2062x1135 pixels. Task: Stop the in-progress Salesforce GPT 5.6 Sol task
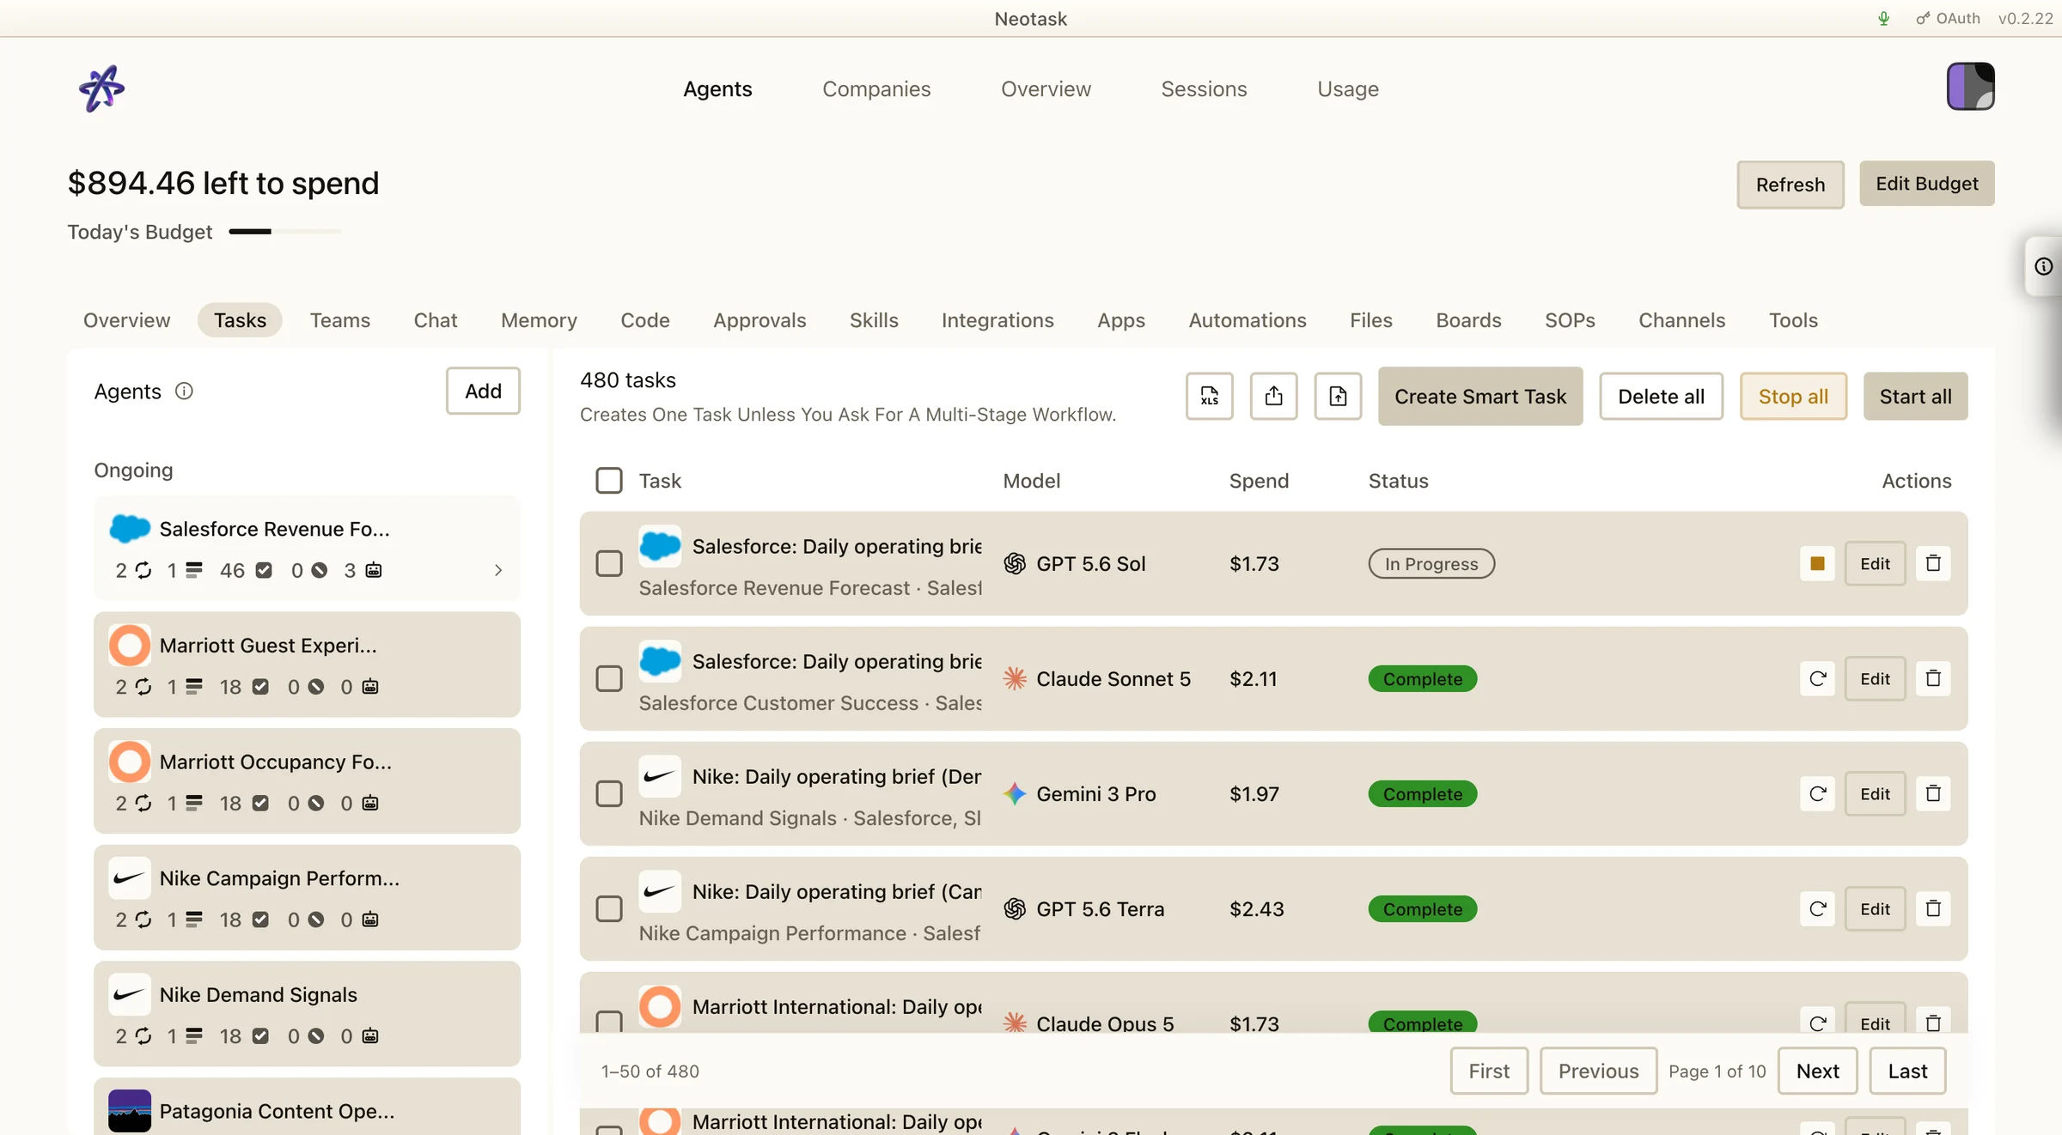[1817, 564]
